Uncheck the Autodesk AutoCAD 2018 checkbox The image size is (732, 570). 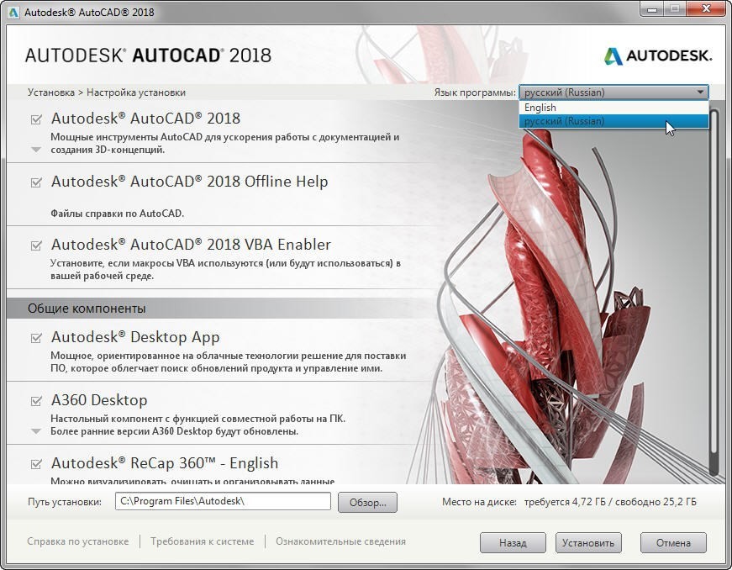[x=36, y=119]
